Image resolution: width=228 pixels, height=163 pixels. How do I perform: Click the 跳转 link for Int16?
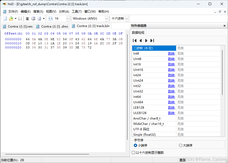click(x=171, y=64)
